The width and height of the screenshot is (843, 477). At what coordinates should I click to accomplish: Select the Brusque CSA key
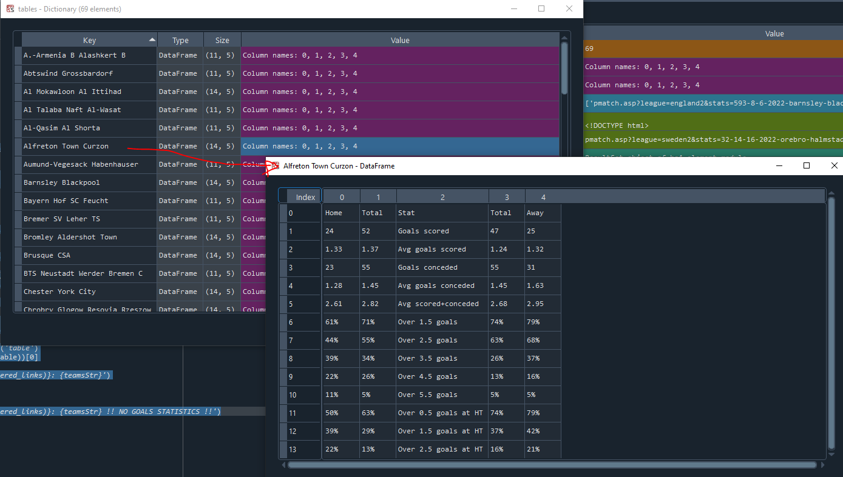89,255
